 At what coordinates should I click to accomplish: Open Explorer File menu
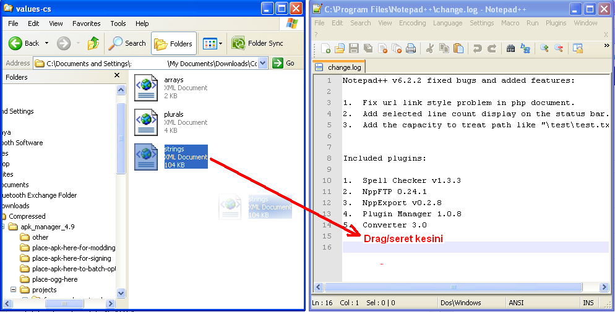(x=14, y=23)
